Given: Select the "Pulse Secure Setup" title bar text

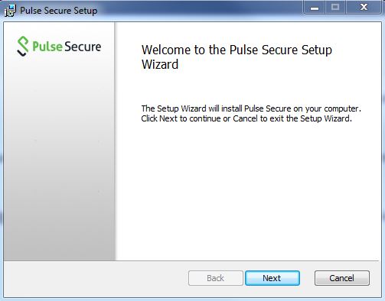Looking at the screenshot, I should [x=59, y=11].
